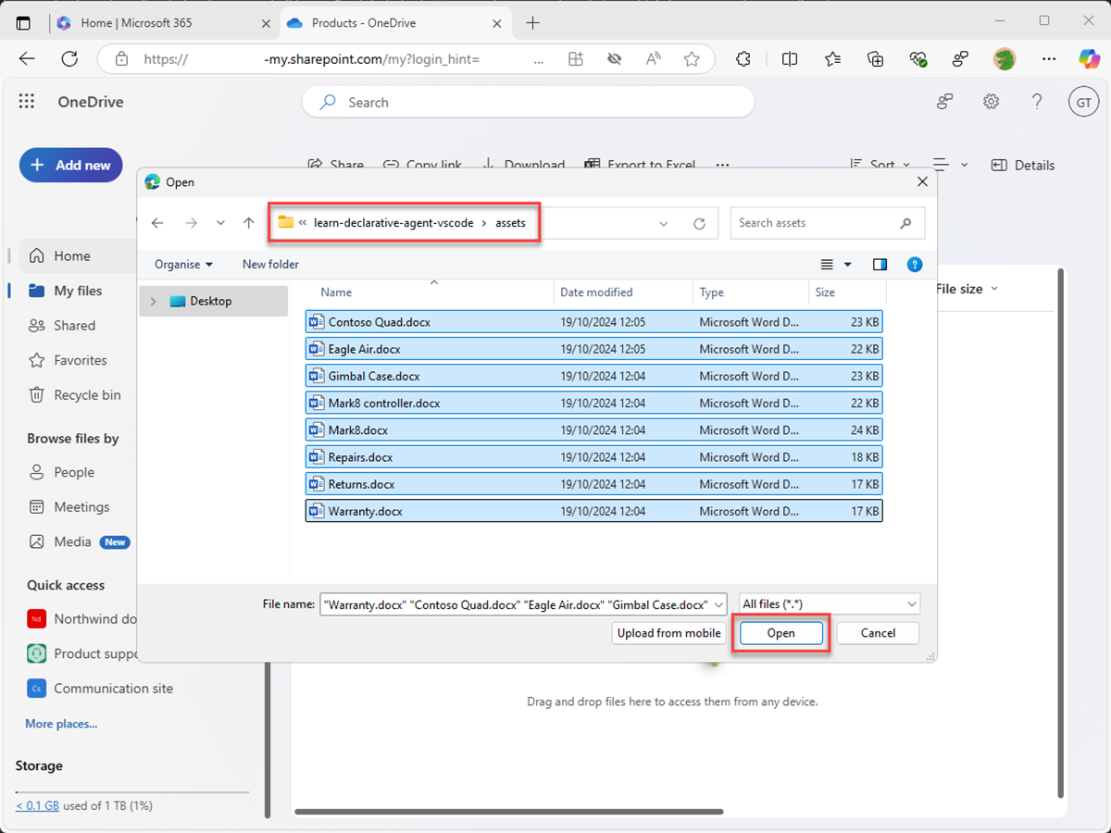The image size is (1111, 833).
Task: Select Contoso Quad.docx file
Action: coord(593,322)
